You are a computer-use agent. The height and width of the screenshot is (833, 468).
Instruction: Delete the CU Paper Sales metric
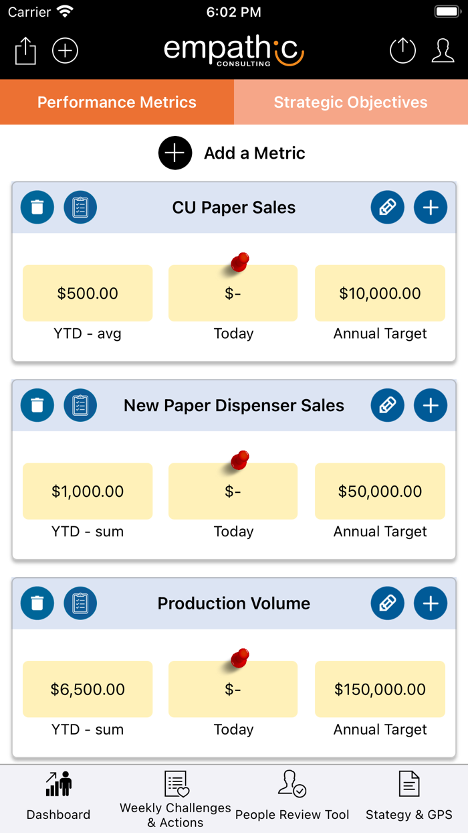[x=37, y=208]
